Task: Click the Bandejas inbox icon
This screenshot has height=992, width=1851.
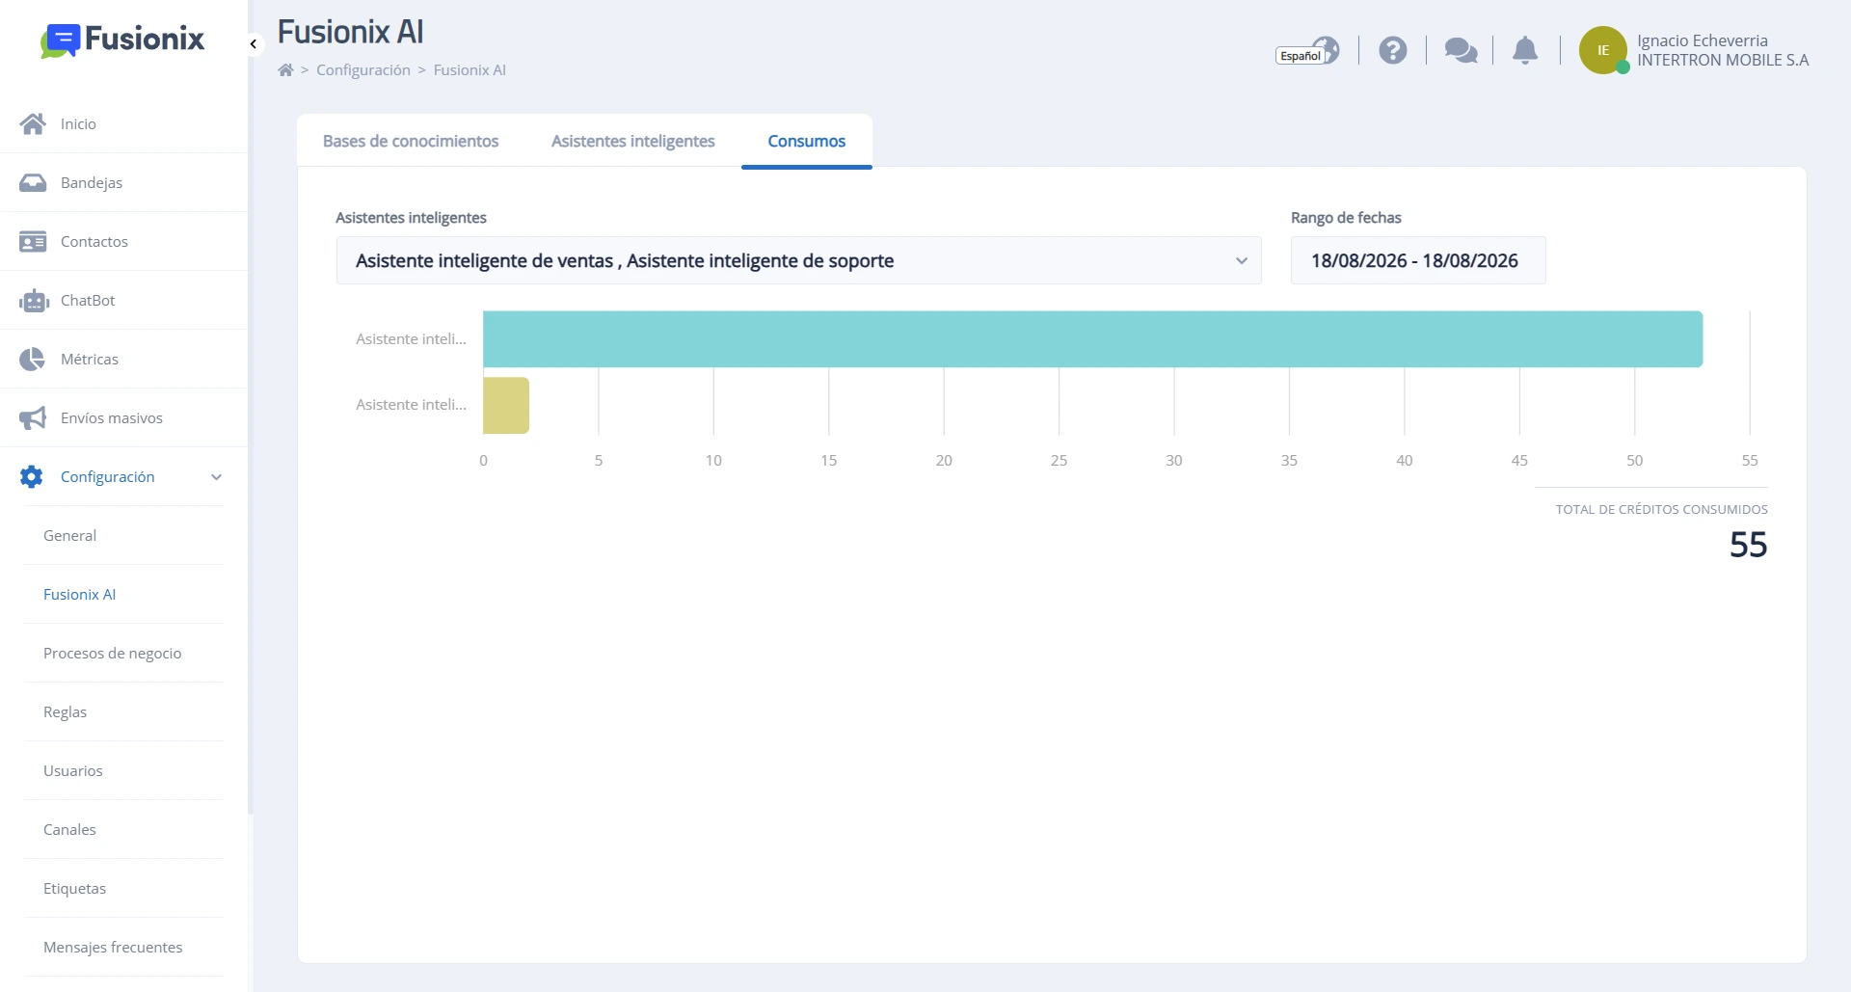Action: [33, 182]
